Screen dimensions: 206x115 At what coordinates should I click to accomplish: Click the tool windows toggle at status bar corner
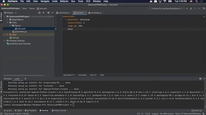pos(1,114)
